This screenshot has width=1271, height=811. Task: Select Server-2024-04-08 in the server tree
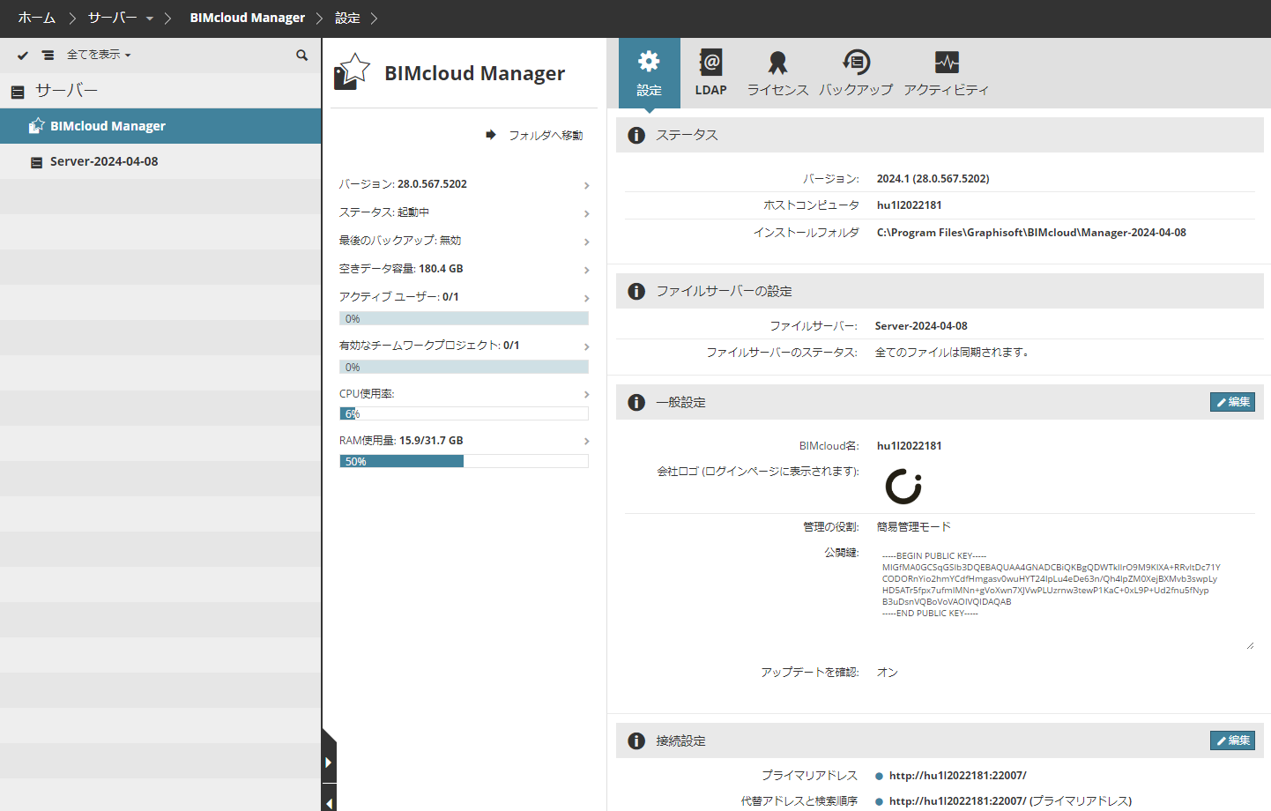coord(160,161)
